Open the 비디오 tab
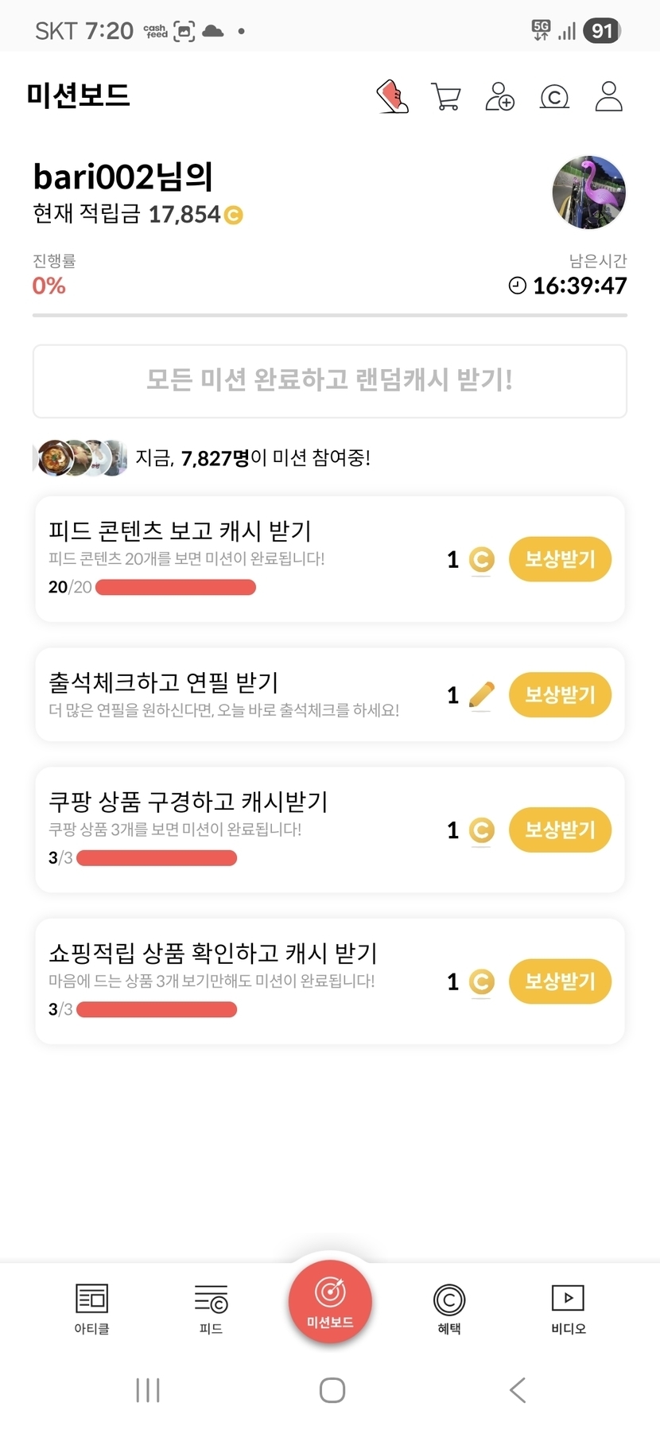This screenshot has height=1430, width=660. coord(569,1308)
